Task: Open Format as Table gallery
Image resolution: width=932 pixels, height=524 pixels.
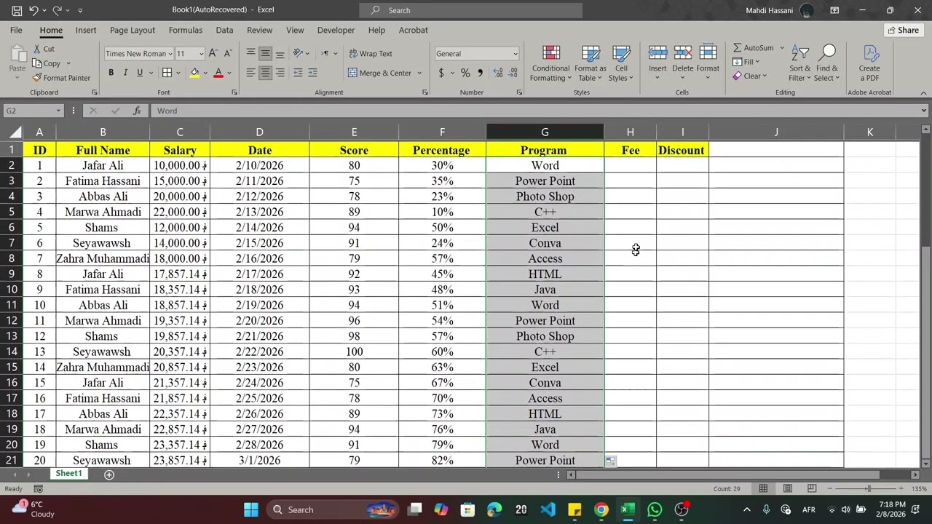Action: pyautogui.click(x=591, y=63)
